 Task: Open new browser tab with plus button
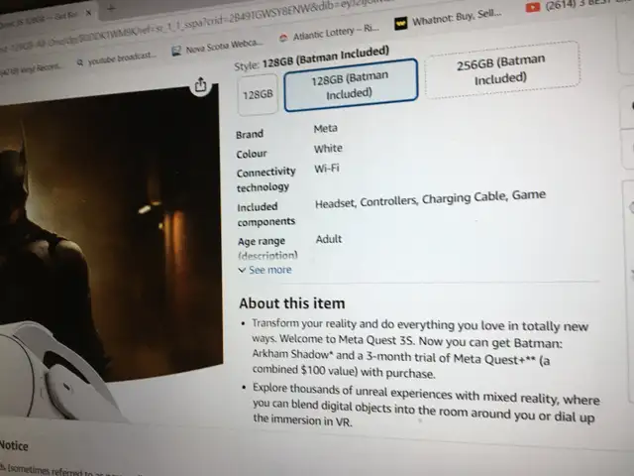point(111,8)
